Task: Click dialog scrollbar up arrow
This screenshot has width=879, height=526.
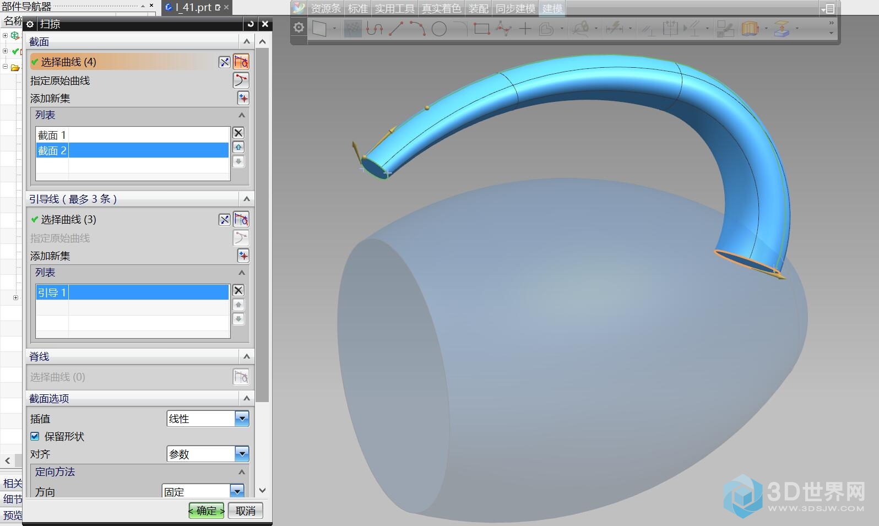Action: tap(262, 42)
